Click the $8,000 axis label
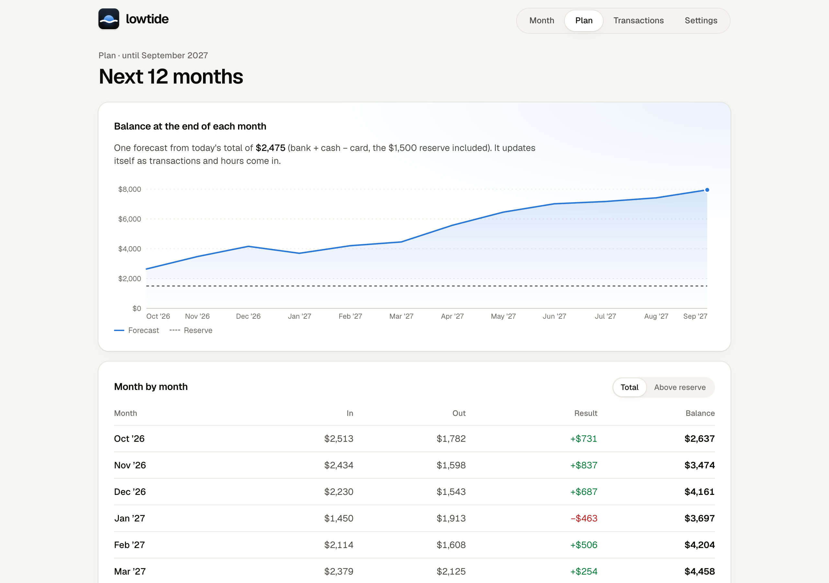829x583 pixels. pyautogui.click(x=130, y=189)
